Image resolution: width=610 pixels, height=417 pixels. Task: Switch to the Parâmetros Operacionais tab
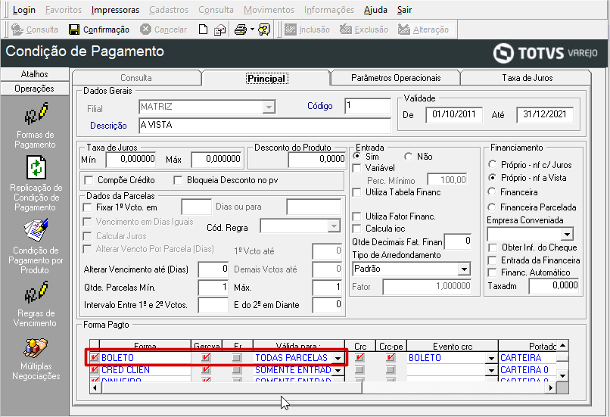click(x=396, y=78)
